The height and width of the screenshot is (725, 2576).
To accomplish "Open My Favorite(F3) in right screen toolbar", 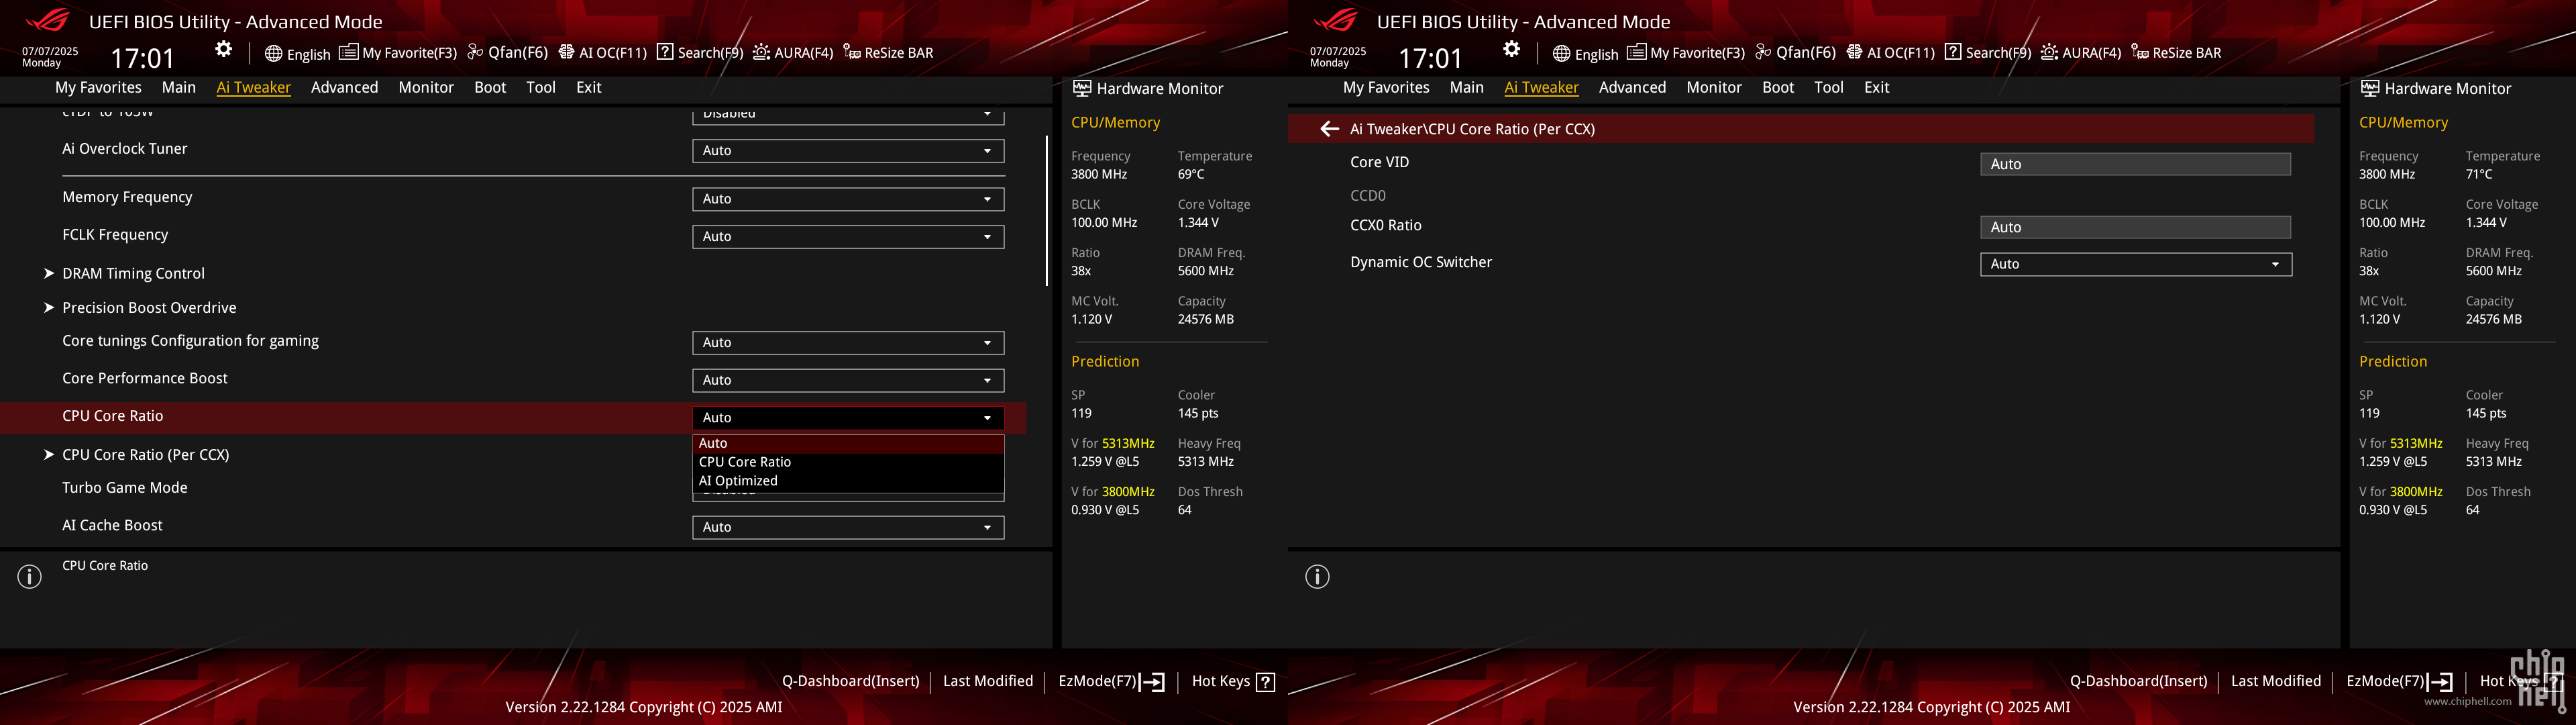I will (x=1686, y=53).
